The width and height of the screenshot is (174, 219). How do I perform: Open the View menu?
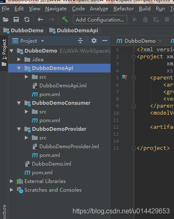click(34, 9)
